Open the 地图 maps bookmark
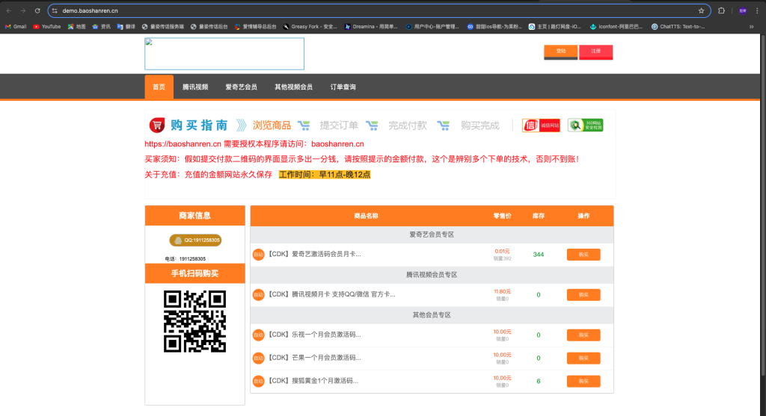The height and width of the screenshot is (416, 766). pyautogui.click(x=77, y=27)
